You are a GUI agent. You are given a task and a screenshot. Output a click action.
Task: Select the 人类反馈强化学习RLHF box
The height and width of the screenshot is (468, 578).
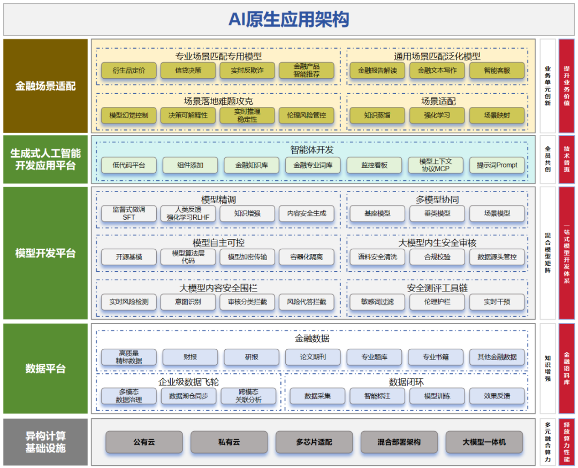coord(188,213)
